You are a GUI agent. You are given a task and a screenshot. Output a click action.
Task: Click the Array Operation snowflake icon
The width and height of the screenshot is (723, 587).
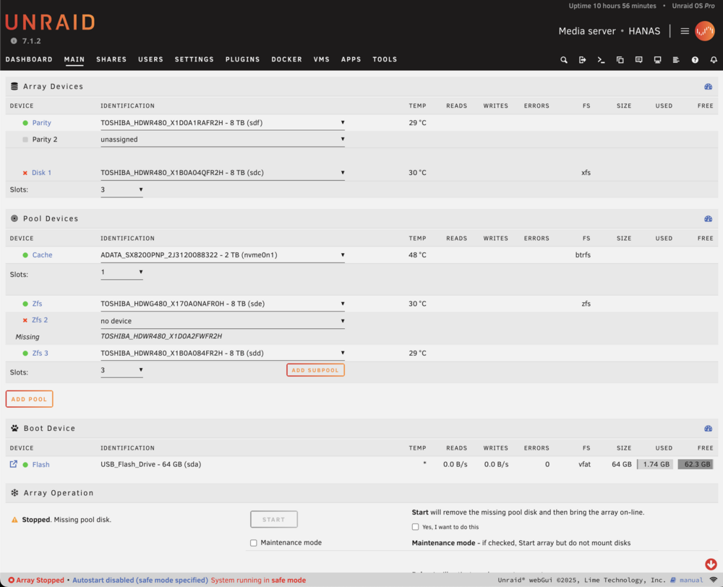tap(14, 493)
